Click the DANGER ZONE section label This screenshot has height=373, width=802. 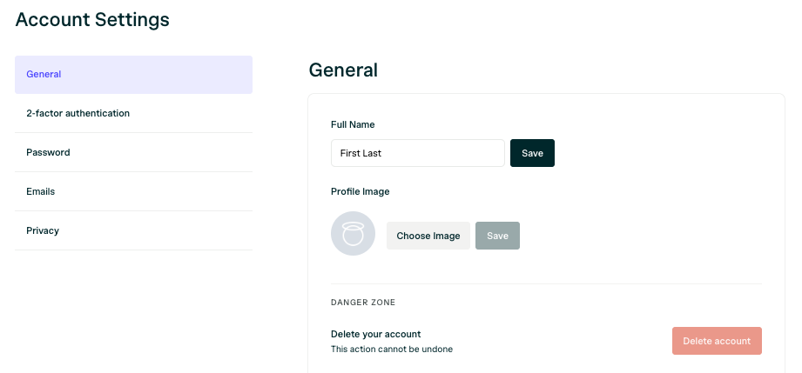point(363,303)
